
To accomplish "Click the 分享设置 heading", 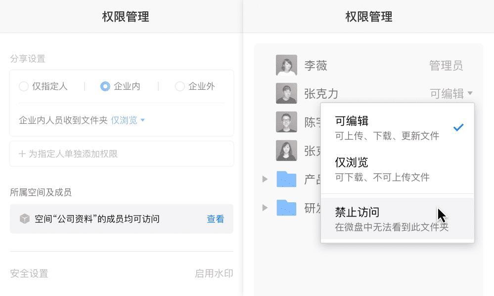I will (28, 58).
